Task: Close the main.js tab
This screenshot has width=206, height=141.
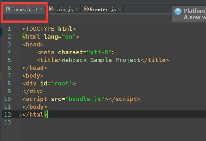Action: point(77,9)
